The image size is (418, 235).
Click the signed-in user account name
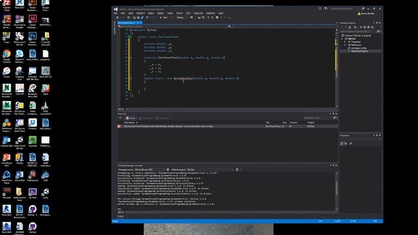[368, 13]
